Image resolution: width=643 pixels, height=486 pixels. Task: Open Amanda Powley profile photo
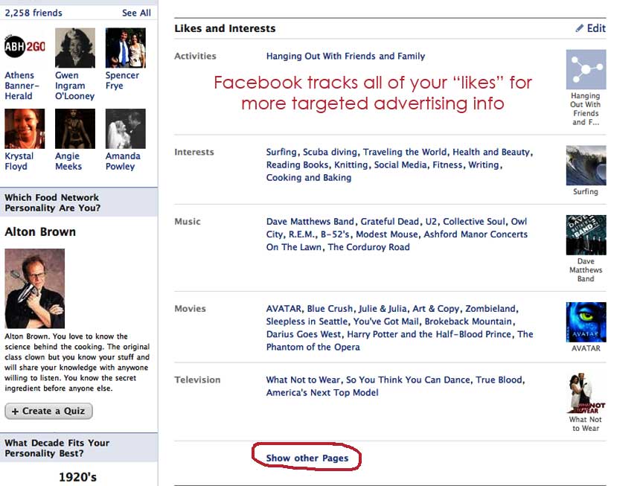126,128
